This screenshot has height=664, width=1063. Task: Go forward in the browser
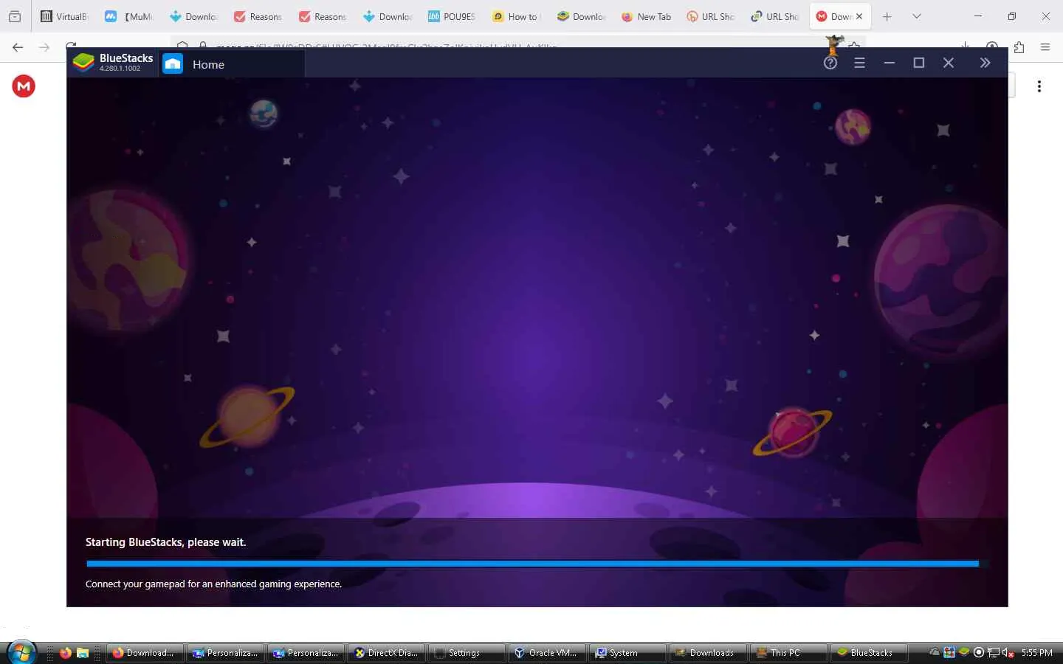[x=44, y=47]
